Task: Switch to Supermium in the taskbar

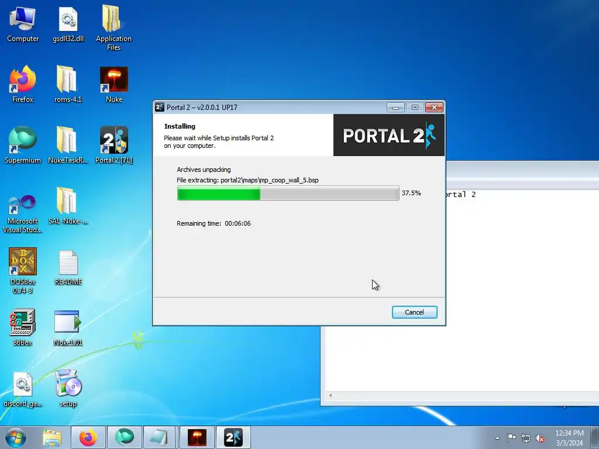Action: click(x=125, y=437)
